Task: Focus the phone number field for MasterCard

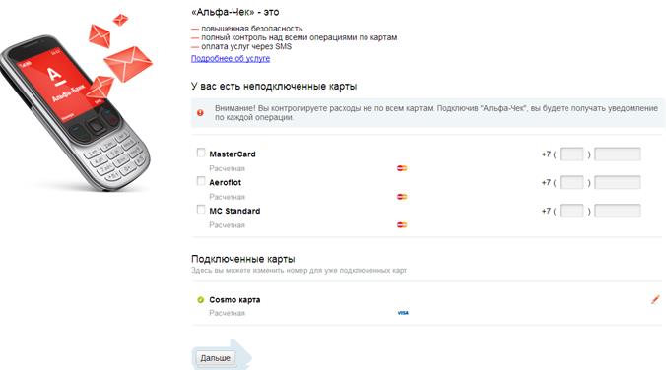Action: pos(618,154)
